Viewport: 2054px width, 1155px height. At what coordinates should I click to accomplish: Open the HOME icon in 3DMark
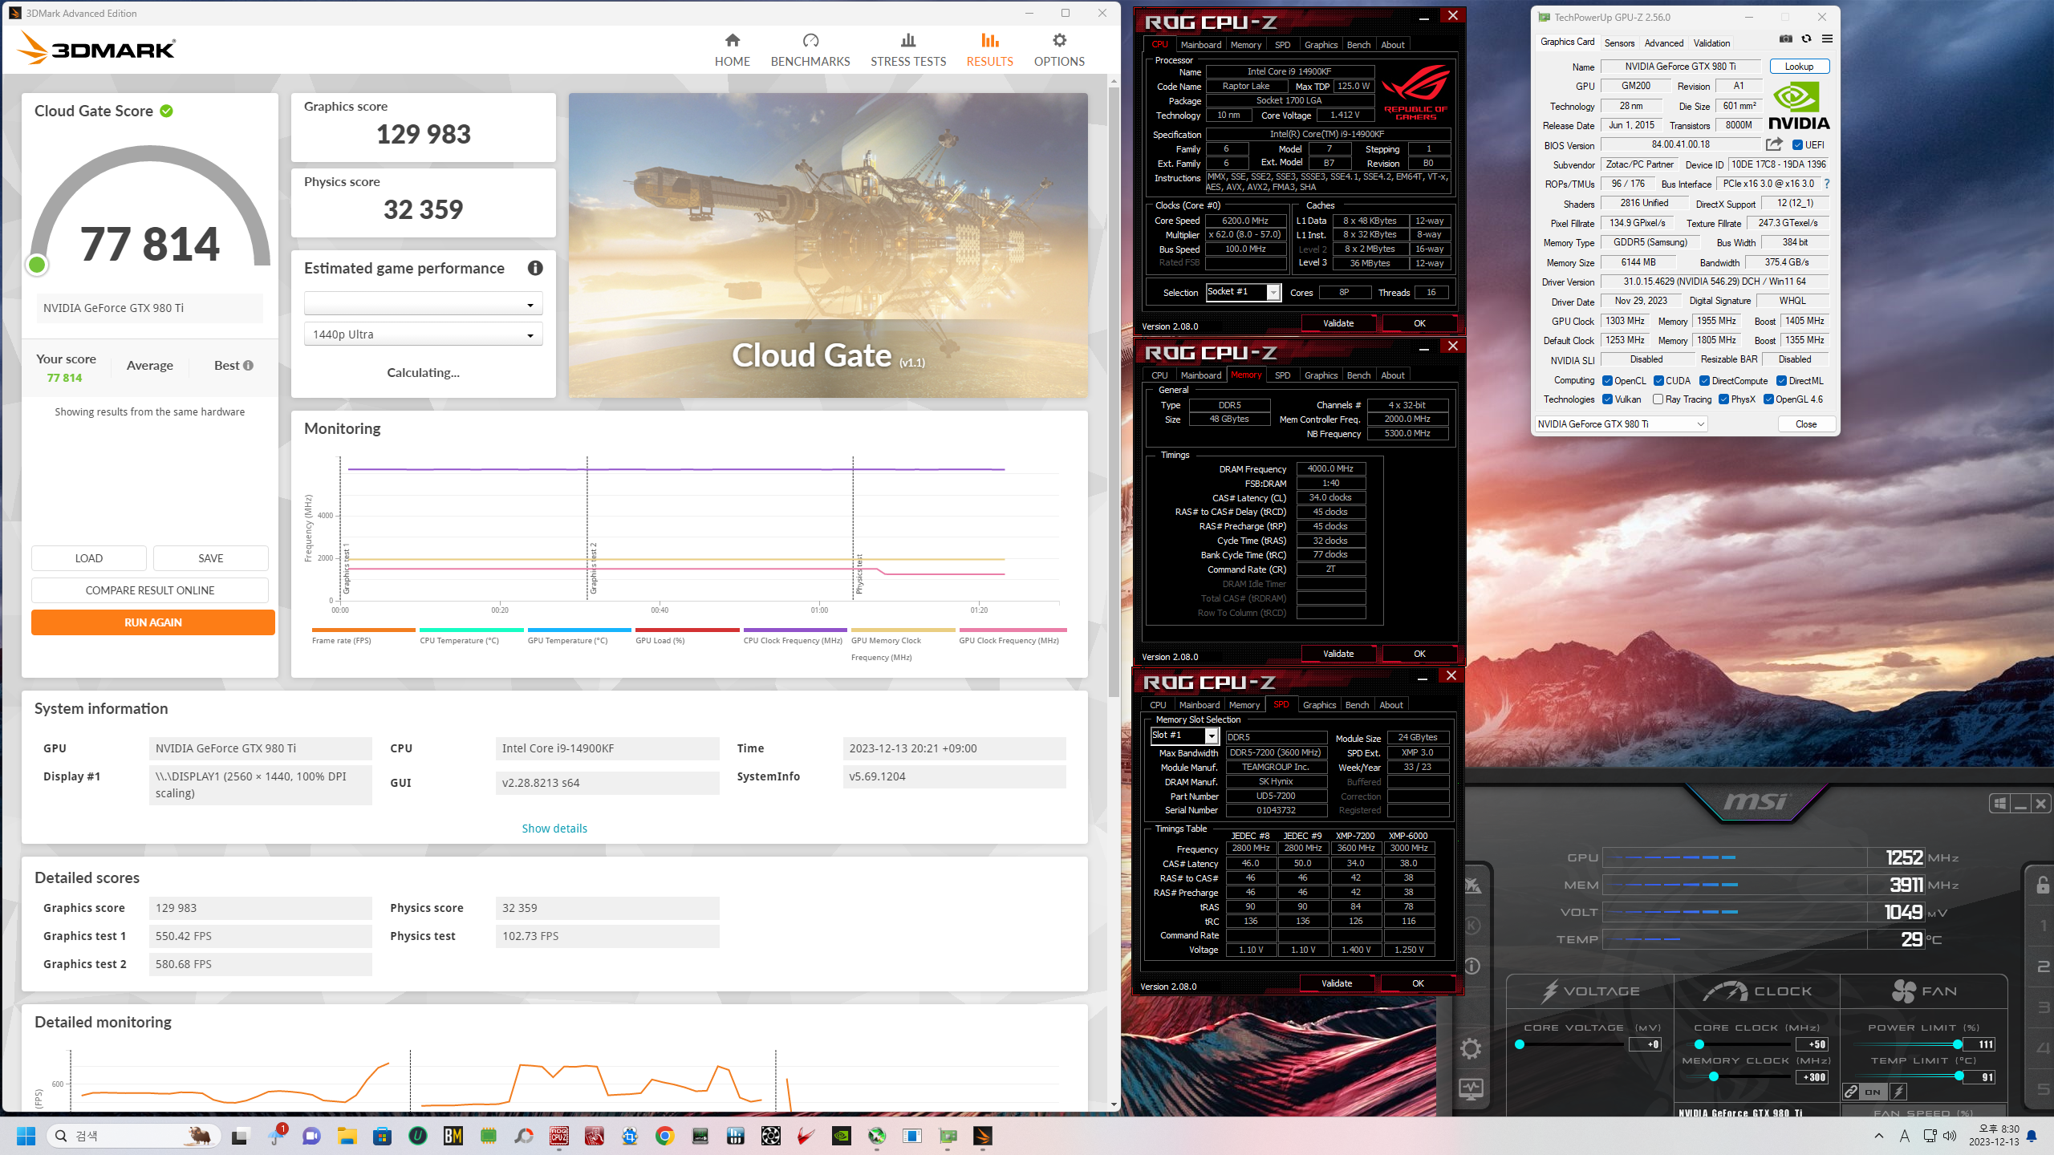tap(732, 40)
